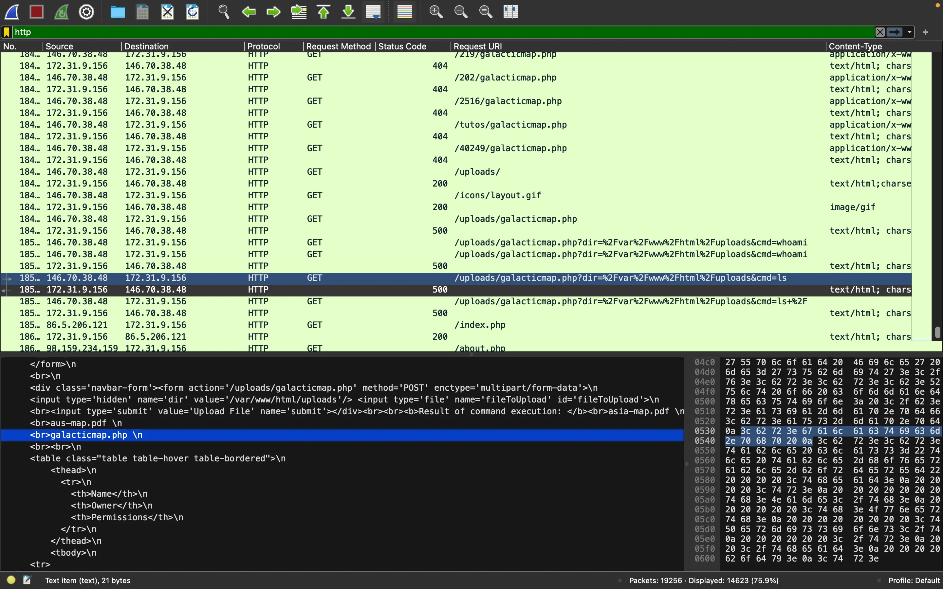The width and height of the screenshot is (943, 589).
Task: Sort by the Request URI column header
Action: tap(638, 46)
